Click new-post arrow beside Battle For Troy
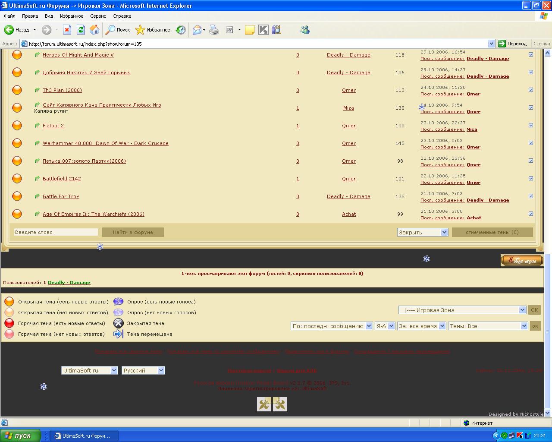The height and width of the screenshot is (442, 552). point(37,196)
